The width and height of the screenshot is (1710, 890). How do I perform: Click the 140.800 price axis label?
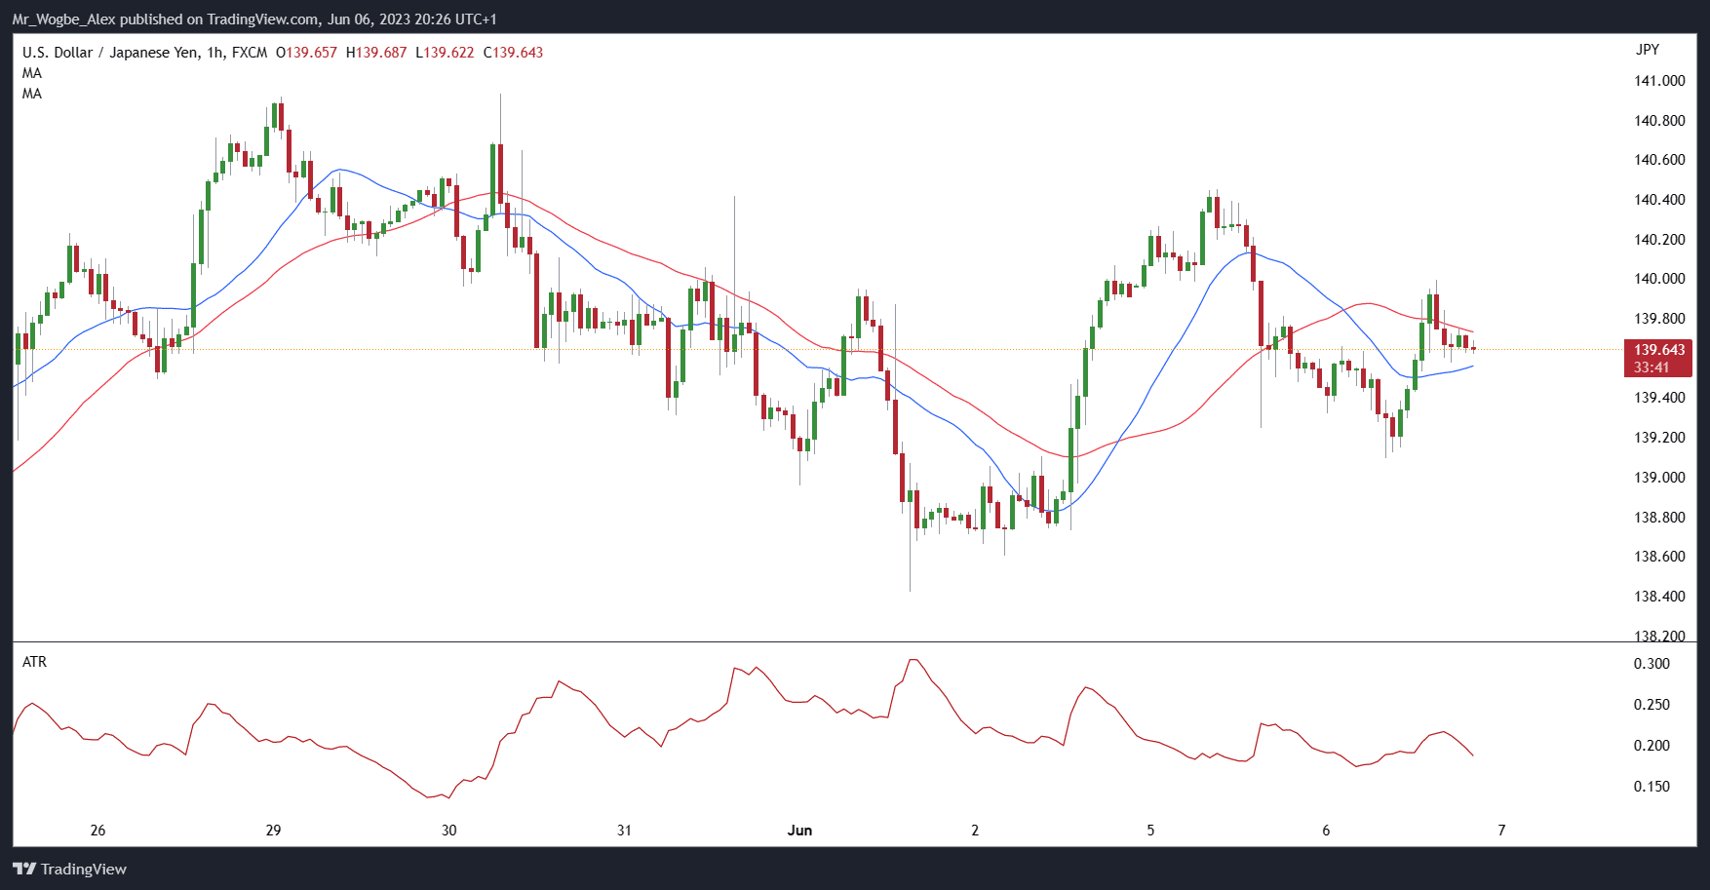coord(1659,121)
